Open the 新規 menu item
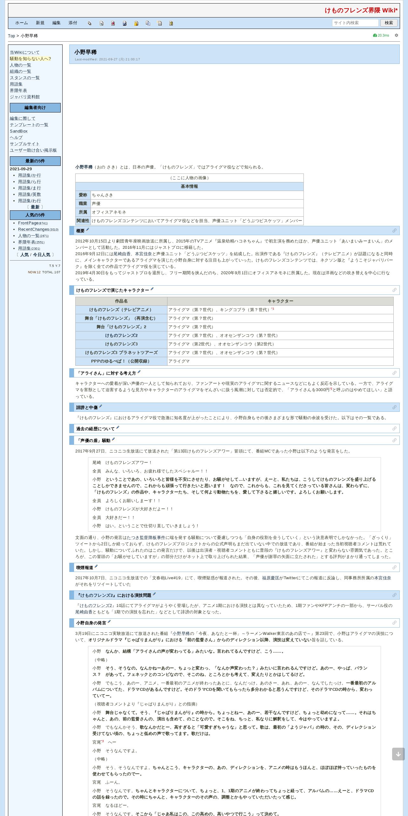 click(40, 23)
